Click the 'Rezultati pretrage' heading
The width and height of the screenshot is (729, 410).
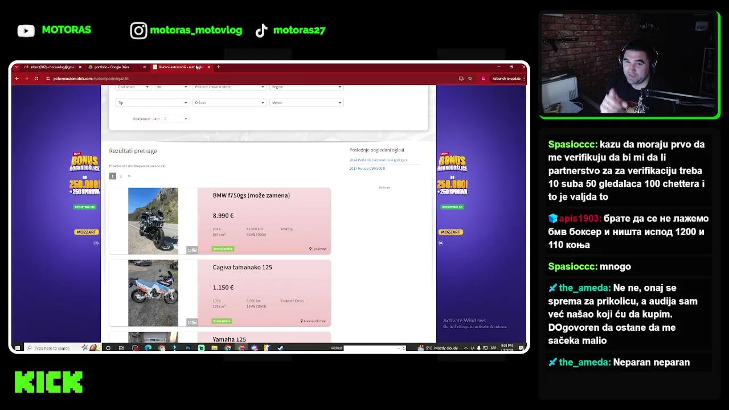[x=133, y=151]
